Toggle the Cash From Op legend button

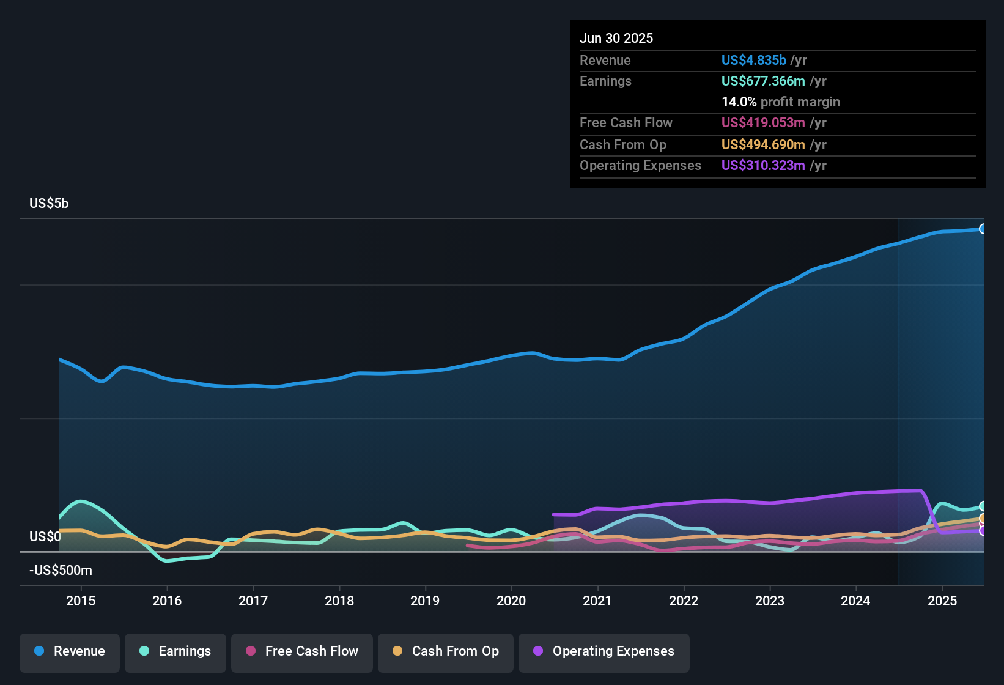click(x=446, y=652)
